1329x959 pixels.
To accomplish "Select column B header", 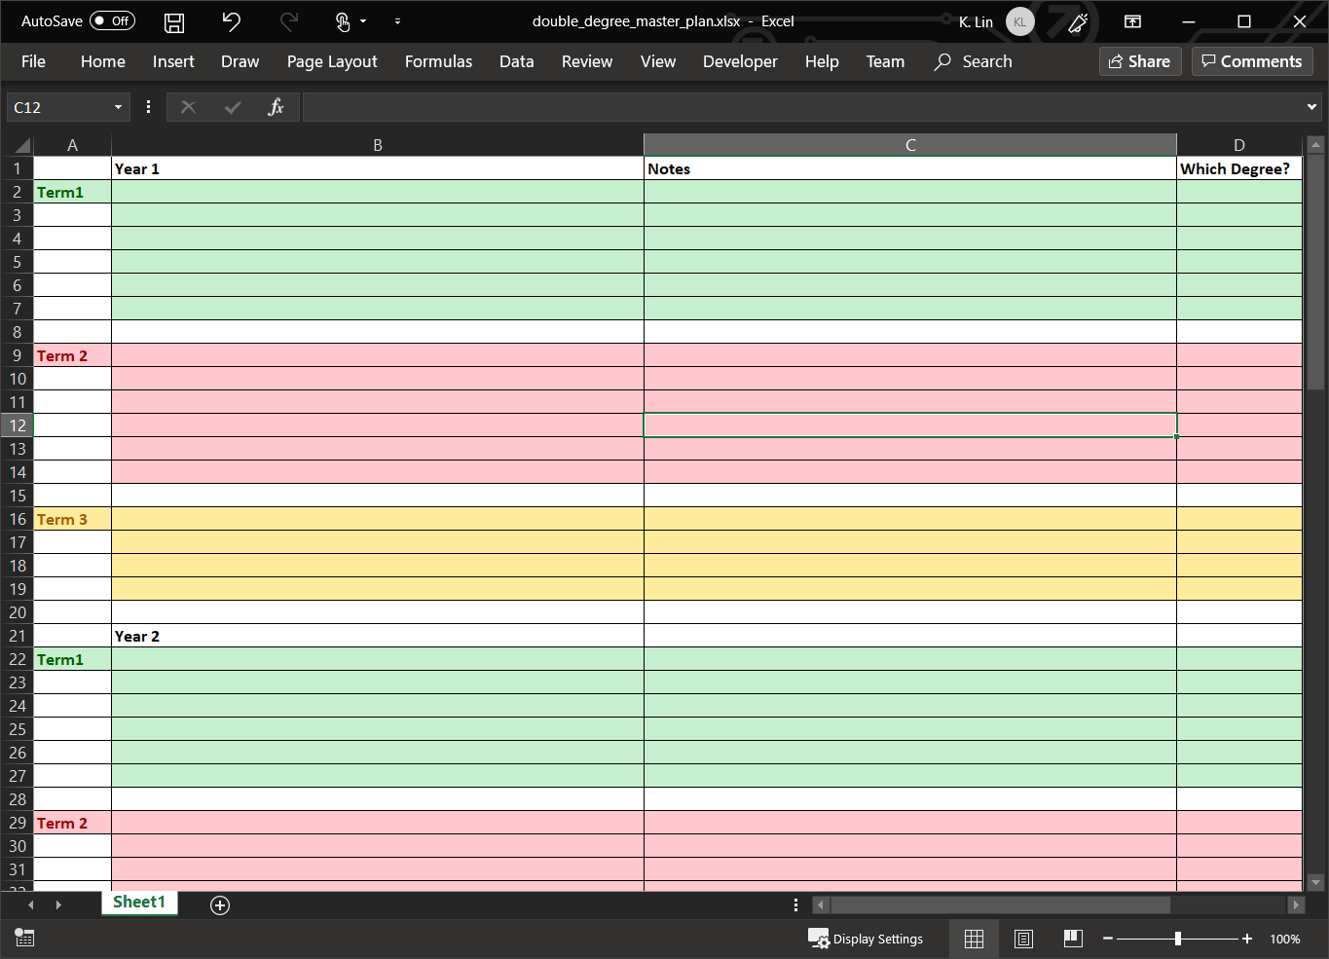I will 378,145.
